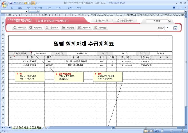Open the Undo history dropdown arrow

pos(17,3)
